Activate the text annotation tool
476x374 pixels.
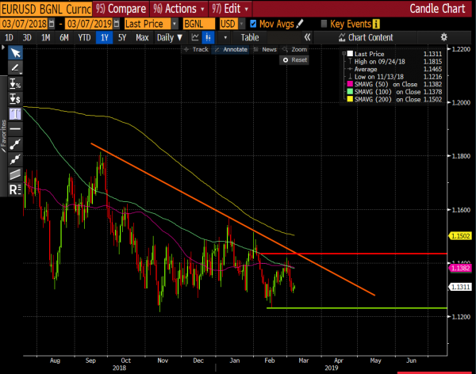point(15,114)
